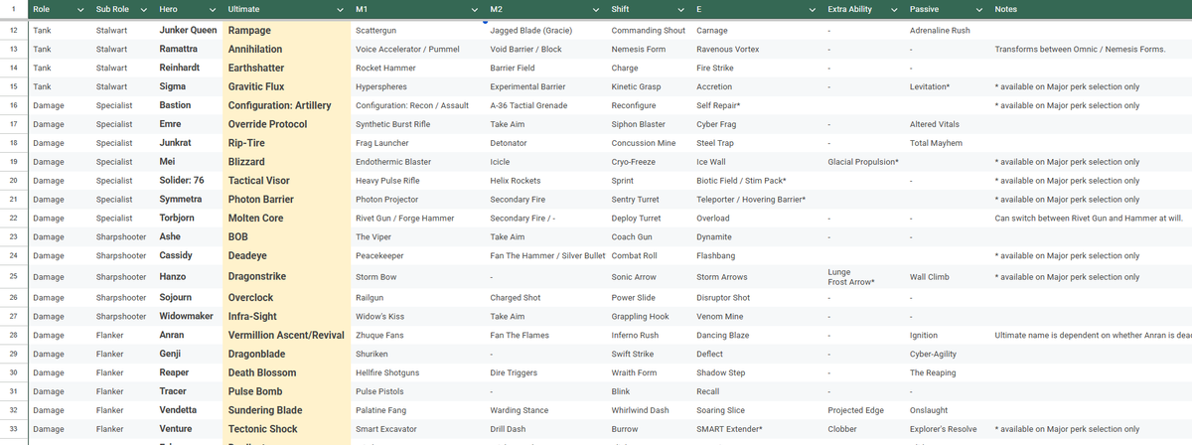Select the Glacial Propulsion* extra ability cell
Image resolution: width=1192 pixels, height=445 pixels.
tap(864, 162)
